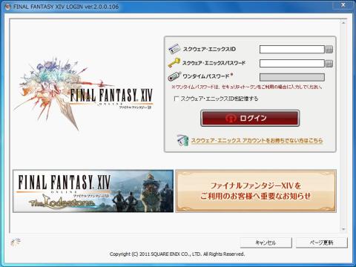The width and height of the screenshot is (356, 267).
Task: Click the security token icon beside ワンタイムパスワード
Action: coord(174,76)
